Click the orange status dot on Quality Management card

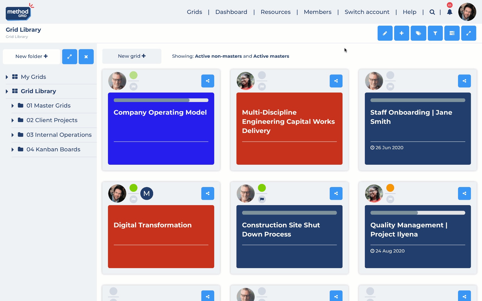[390, 188]
